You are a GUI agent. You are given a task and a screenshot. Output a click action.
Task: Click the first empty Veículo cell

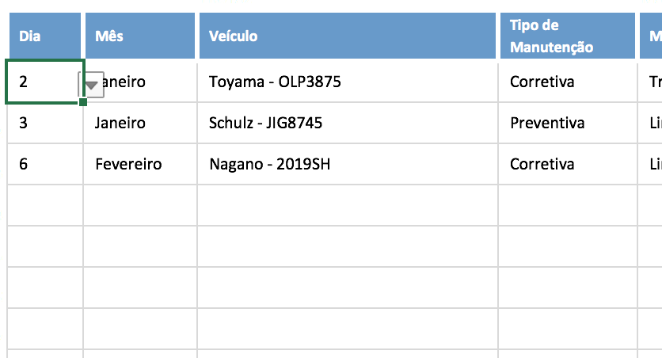pos(347,205)
